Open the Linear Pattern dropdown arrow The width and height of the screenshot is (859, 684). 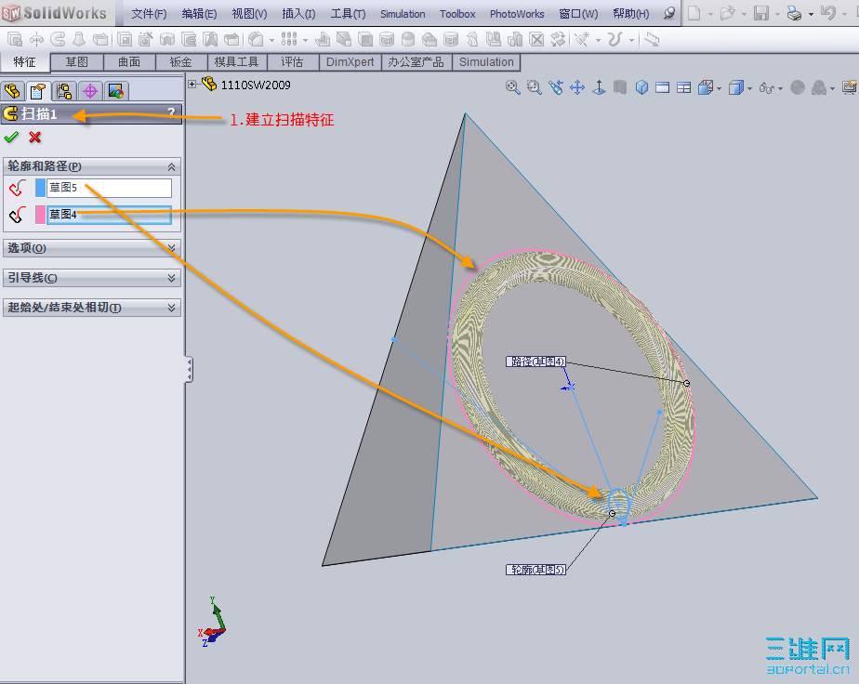click(x=305, y=40)
